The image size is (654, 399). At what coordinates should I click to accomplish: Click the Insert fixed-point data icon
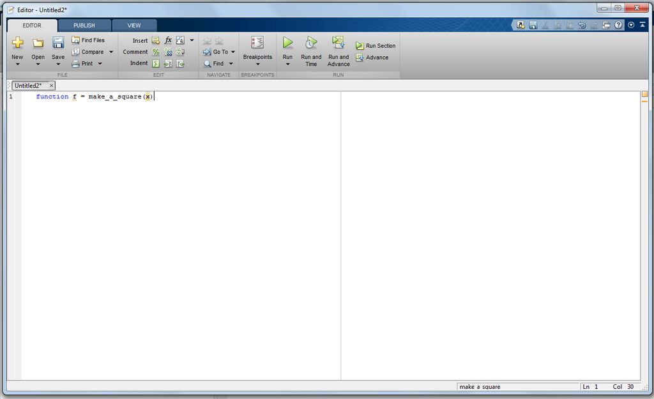click(180, 40)
